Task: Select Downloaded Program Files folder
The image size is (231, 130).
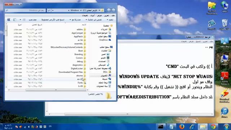Action: pyautogui.click(x=72, y=72)
